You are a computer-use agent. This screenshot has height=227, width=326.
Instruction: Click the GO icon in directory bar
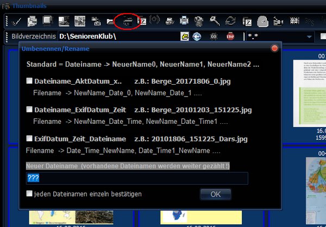tap(214, 36)
